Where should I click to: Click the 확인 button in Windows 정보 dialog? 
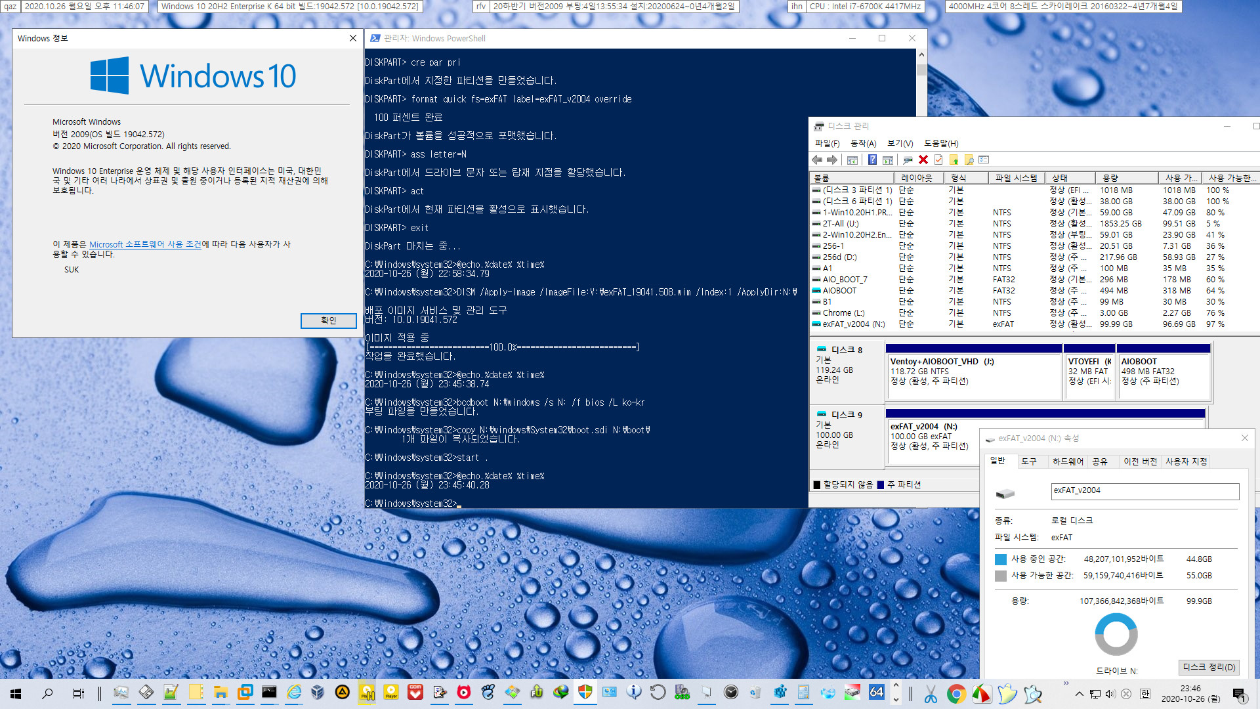[x=329, y=320]
